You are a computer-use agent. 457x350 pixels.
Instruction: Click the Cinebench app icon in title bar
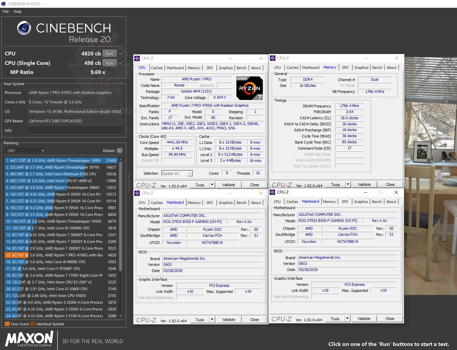4,4
